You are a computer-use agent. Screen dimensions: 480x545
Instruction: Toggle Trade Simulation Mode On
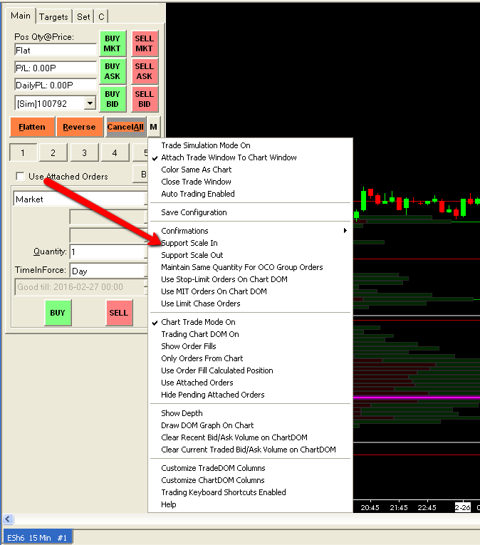tap(250, 145)
